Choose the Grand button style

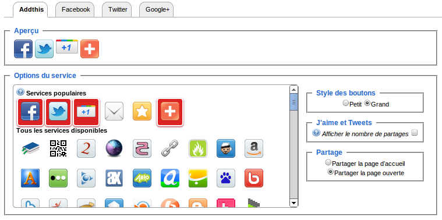point(367,103)
